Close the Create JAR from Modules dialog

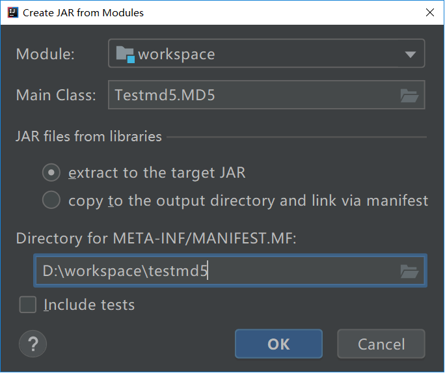[x=429, y=12]
